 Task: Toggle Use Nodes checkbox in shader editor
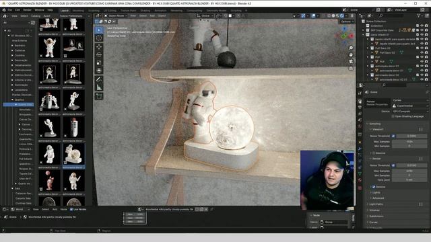[x=71, y=209]
